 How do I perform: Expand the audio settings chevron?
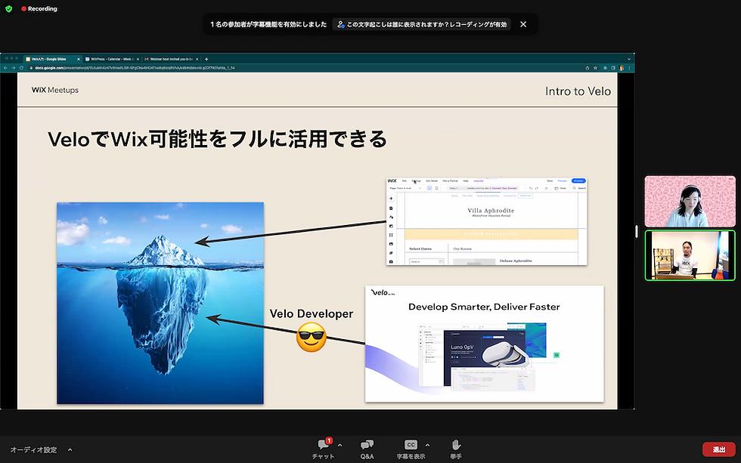[x=70, y=450]
